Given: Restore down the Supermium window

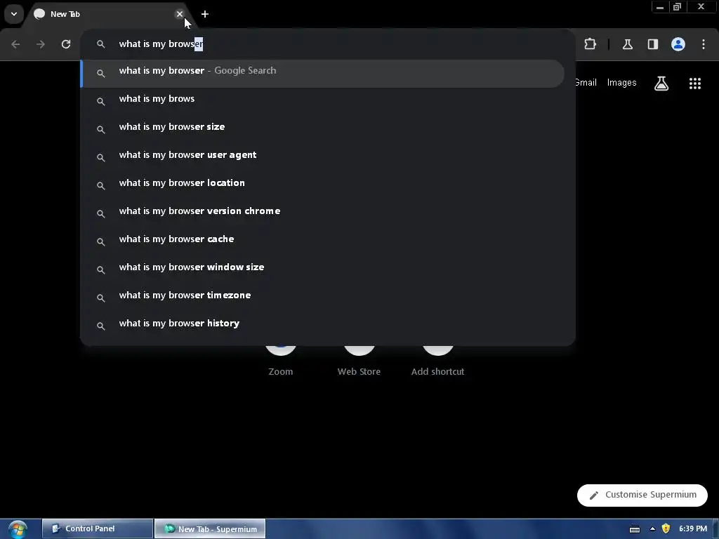Looking at the screenshot, I should [678, 7].
